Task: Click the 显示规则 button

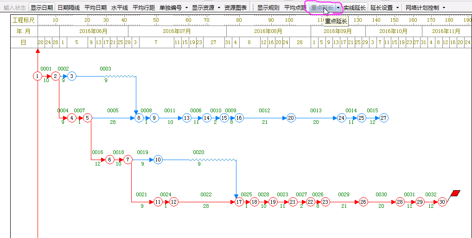Action: coord(268,7)
